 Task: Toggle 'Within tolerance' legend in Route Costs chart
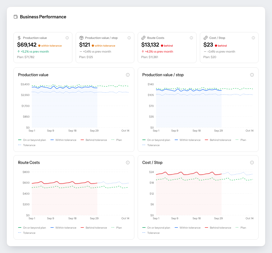63,228
